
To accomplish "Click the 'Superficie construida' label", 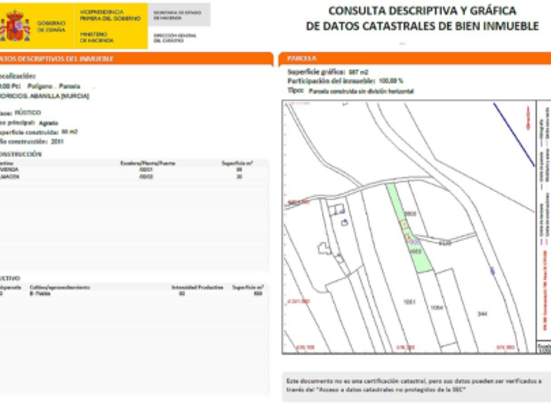I will click(x=29, y=132).
